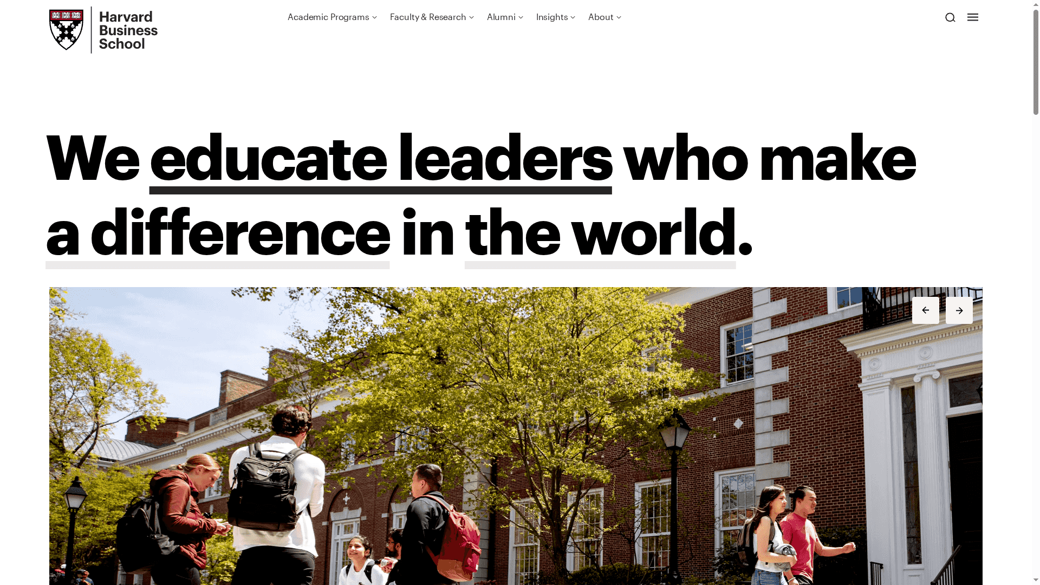Open the hamburger menu icon

[973, 17]
